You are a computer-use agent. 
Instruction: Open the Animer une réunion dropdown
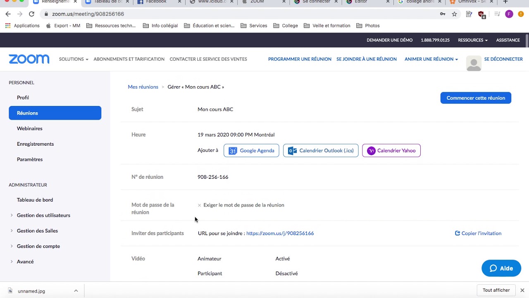431,59
